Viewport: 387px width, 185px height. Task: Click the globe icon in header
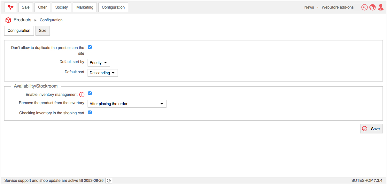pyautogui.click(x=373, y=7)
